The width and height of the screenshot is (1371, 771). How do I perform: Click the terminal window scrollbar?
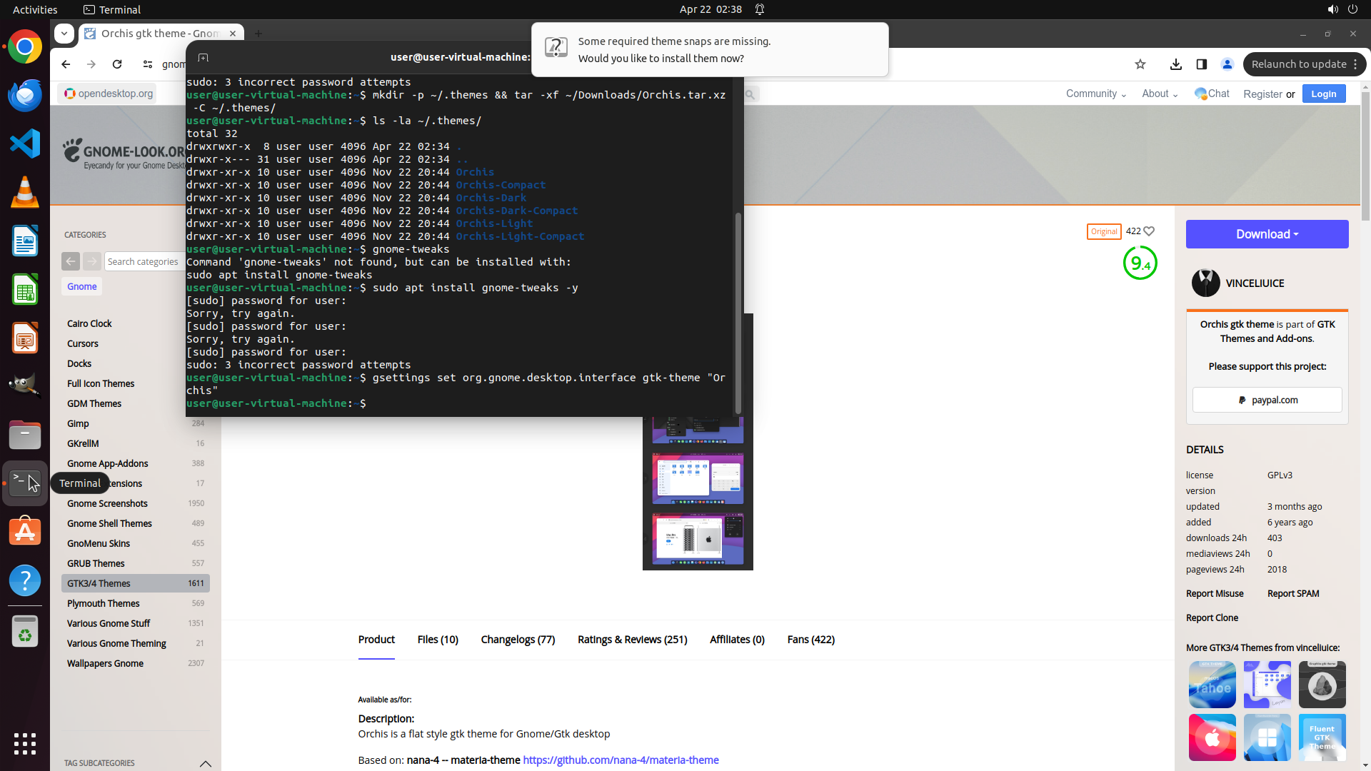point(738,314)
